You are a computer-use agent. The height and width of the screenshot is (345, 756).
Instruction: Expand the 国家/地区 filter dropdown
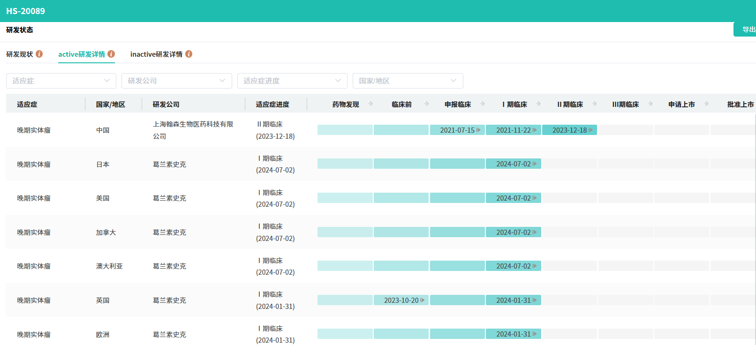(x=408, y=81)
